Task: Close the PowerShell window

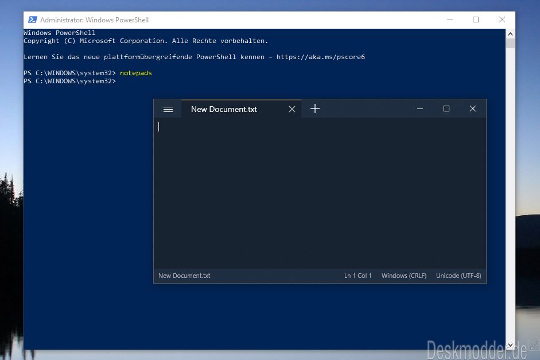Action: point(502,20)
